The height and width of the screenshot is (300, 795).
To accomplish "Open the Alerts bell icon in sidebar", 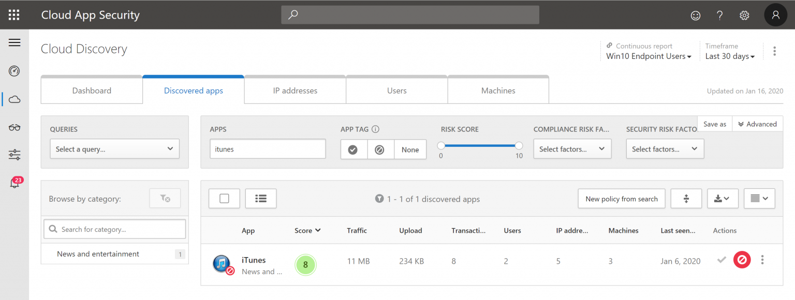I will point(14,182).
